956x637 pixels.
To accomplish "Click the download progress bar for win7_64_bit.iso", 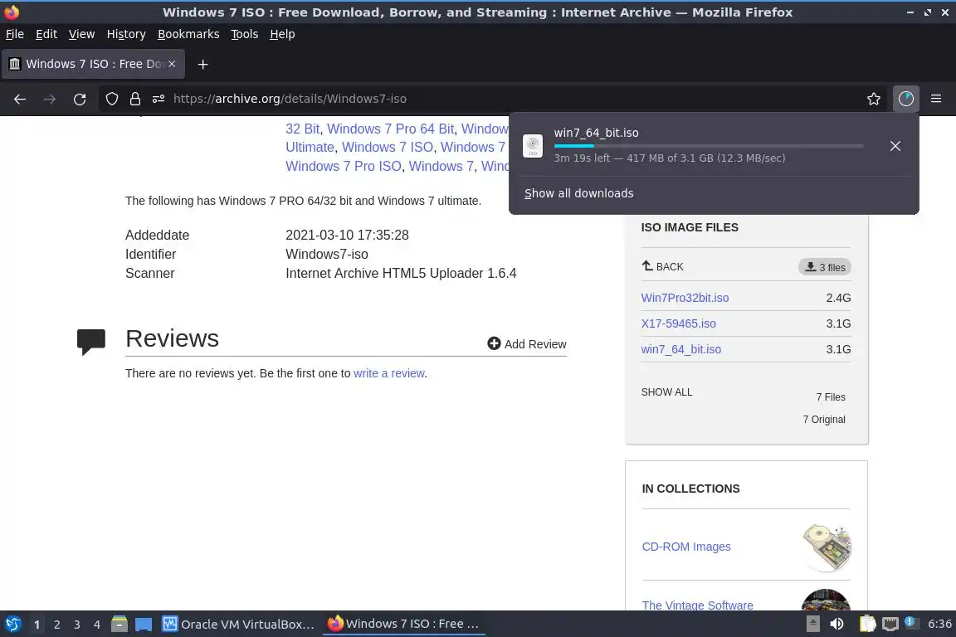I will (709, 146).
